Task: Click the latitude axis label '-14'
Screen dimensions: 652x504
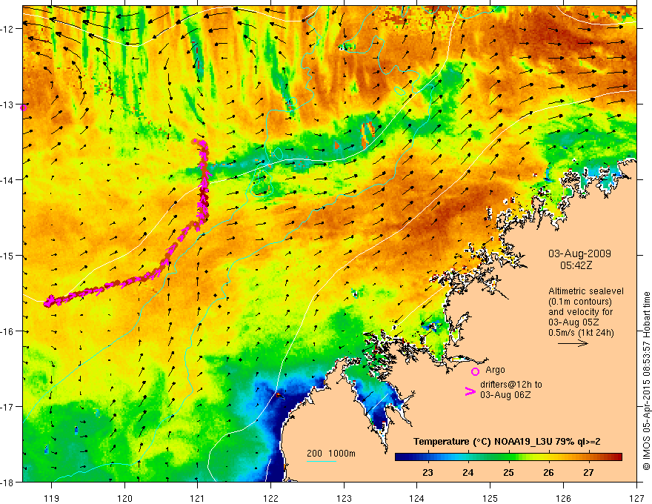Action: pos(8,180)
